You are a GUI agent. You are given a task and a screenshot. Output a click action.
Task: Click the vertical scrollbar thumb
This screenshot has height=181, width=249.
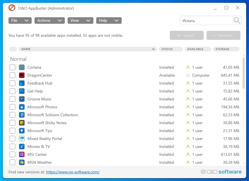click(244, 73)
